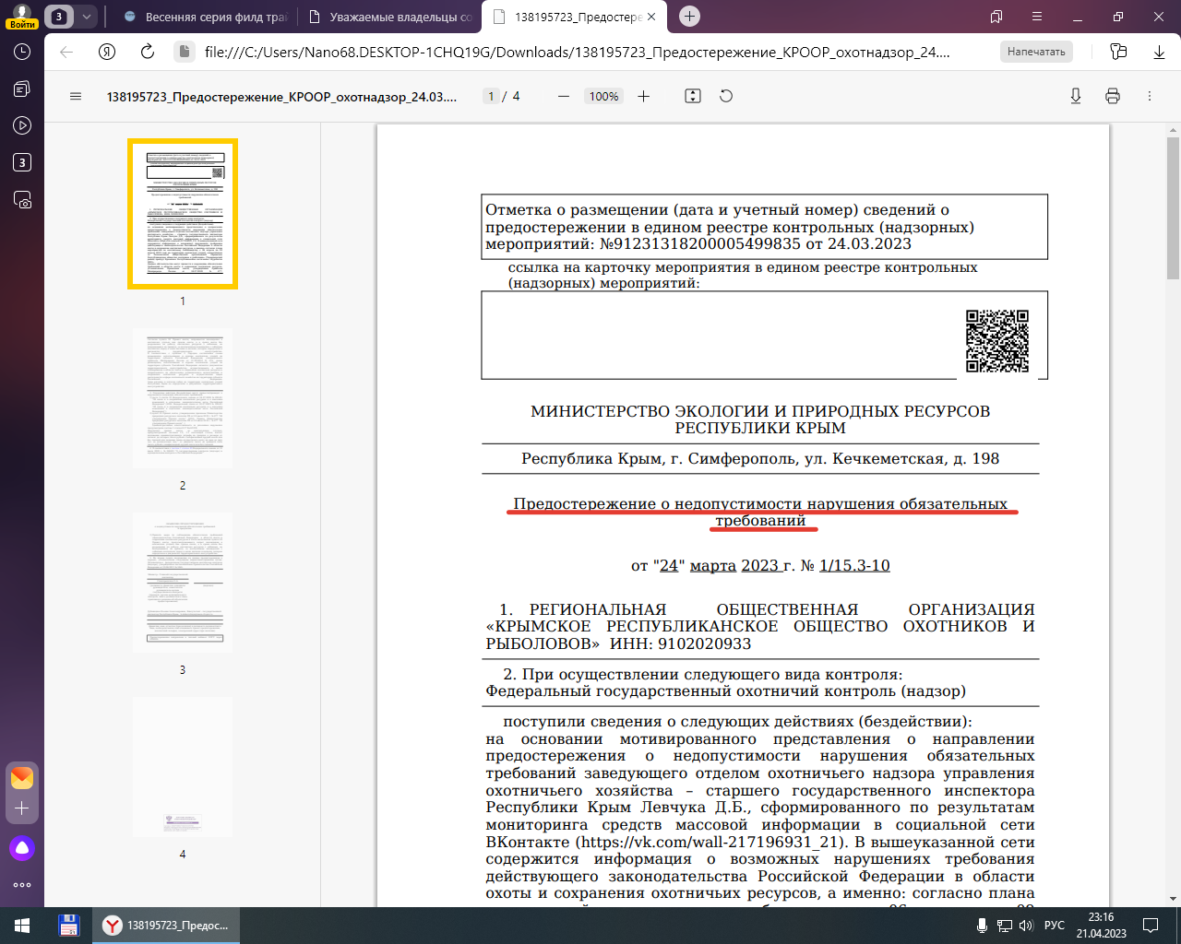This screenshot has height=944, width=1181.
Task: Open the Windows Start menu
Action: click(x=22, y=926)
